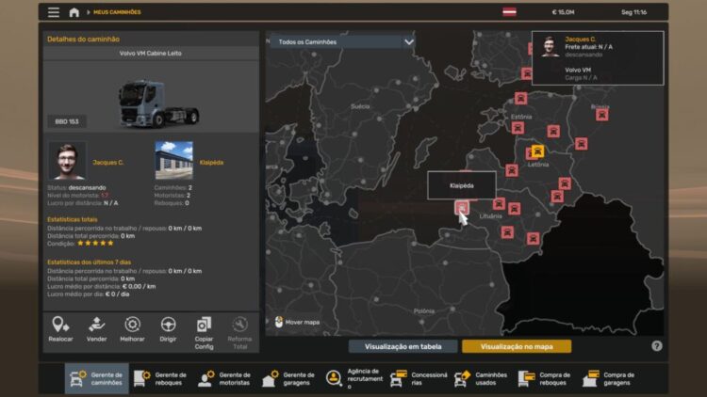Click the Meus Caminhões breadcrumb
Screen dimensions: 707x397
[117, 12]
